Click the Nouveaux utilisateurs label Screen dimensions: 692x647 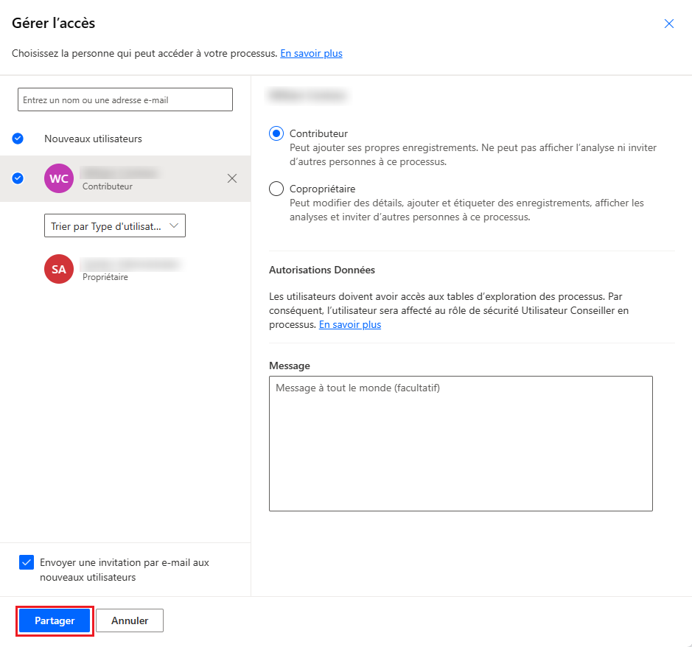point(93,139)
